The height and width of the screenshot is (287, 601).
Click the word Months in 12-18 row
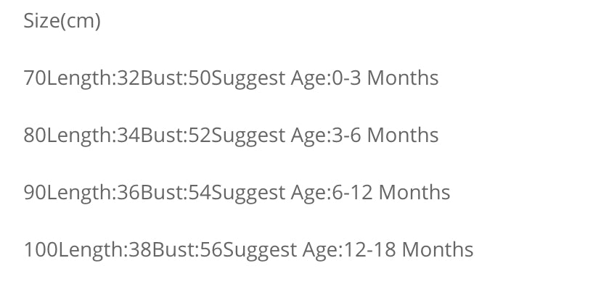pos(438,249)
